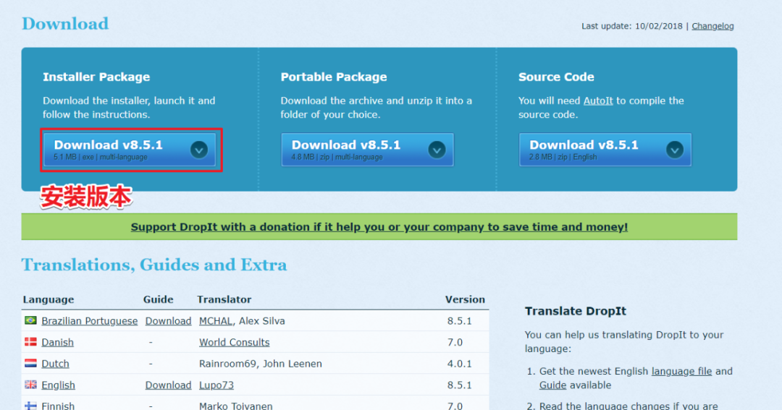782x410 pixels.
Task: Expand Installer Package download dropdown arrow
Action: click(x=199, y=150)
